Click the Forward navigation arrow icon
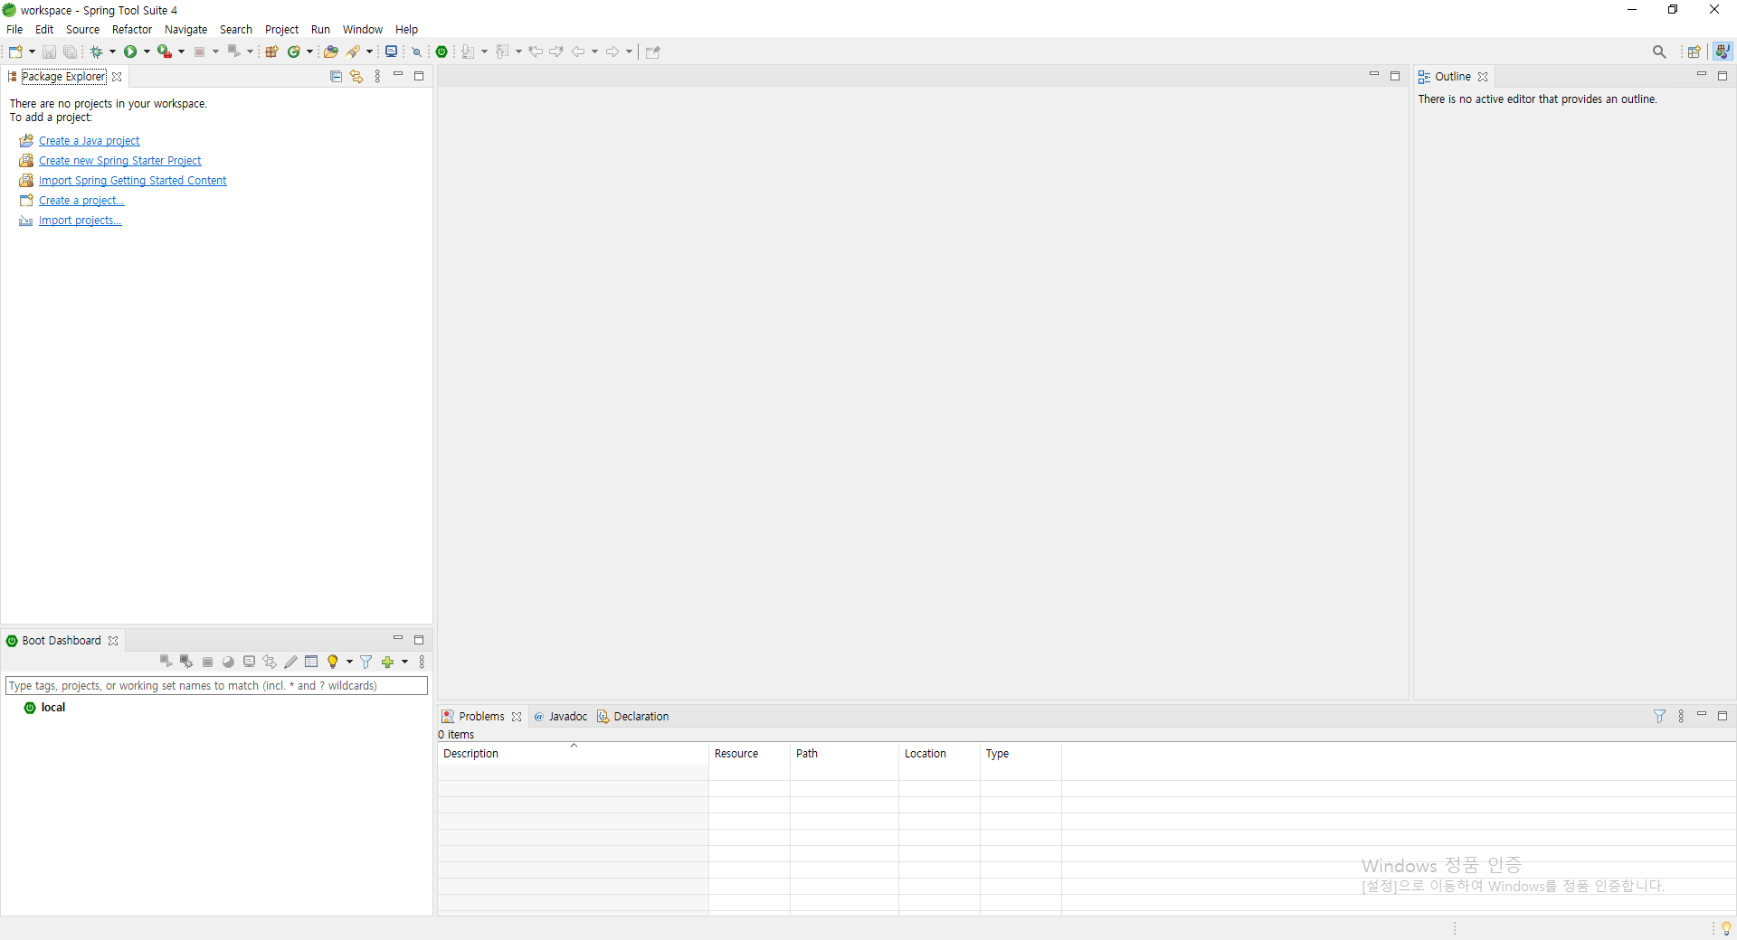The width and height of the screenshot is (1737, 940). tap(612, 52)
